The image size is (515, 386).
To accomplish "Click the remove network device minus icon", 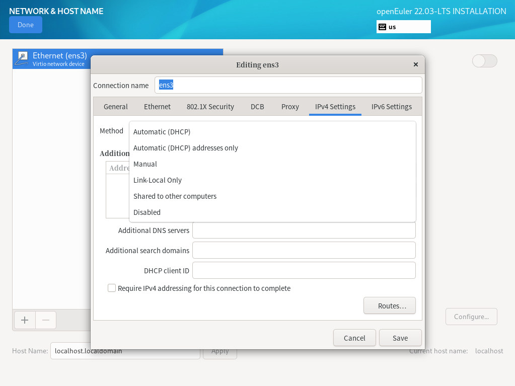I will [x=46, y=320].
